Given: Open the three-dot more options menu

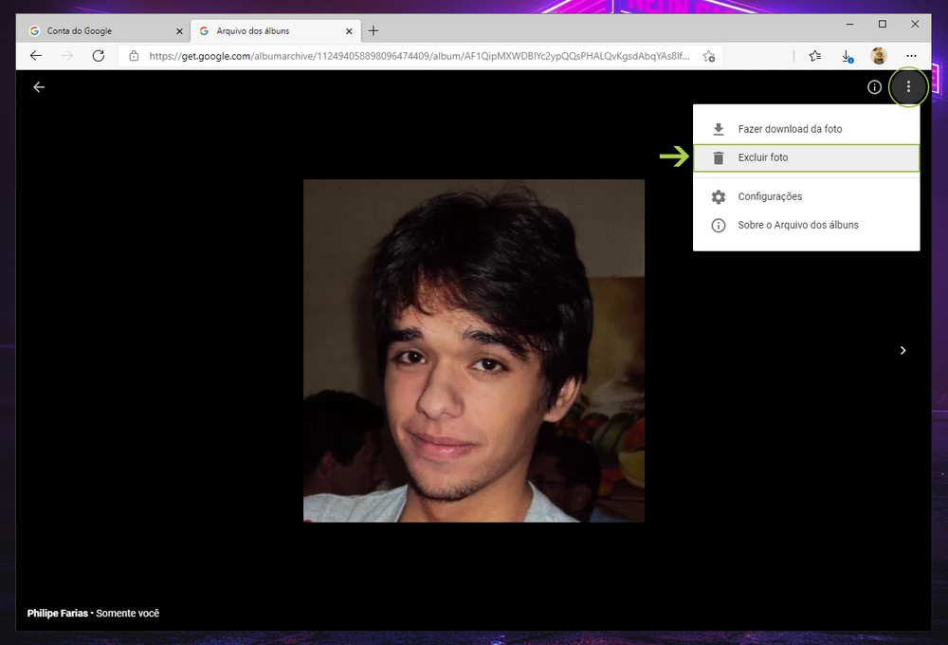Looking at the screenshot, I should tap(908, 87).
